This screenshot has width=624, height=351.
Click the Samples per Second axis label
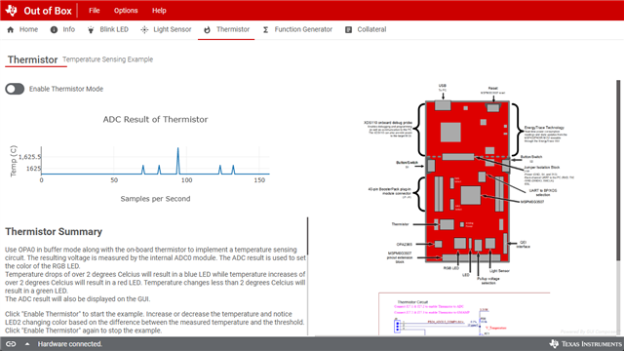(155, 199)
